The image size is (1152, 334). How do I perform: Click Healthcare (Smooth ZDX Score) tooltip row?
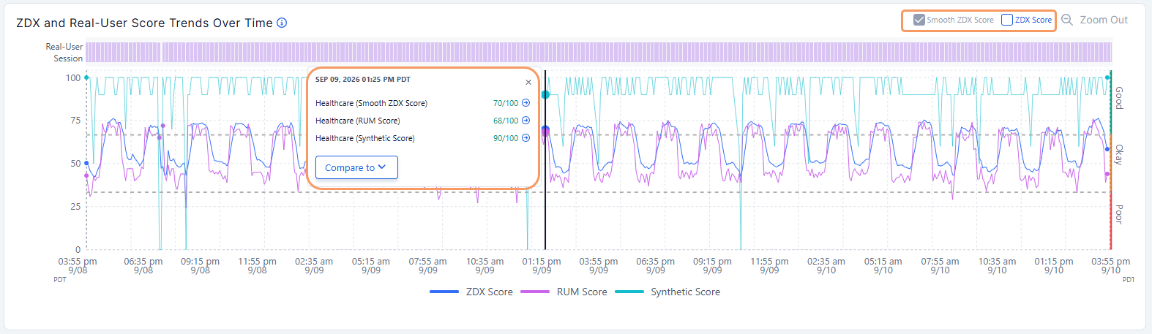coord(422,103)
